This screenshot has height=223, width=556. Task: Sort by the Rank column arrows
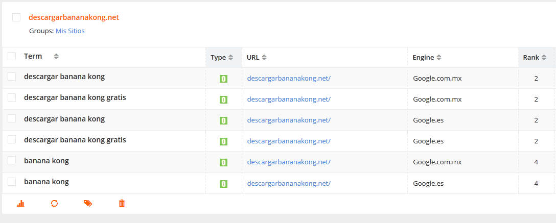544,57
